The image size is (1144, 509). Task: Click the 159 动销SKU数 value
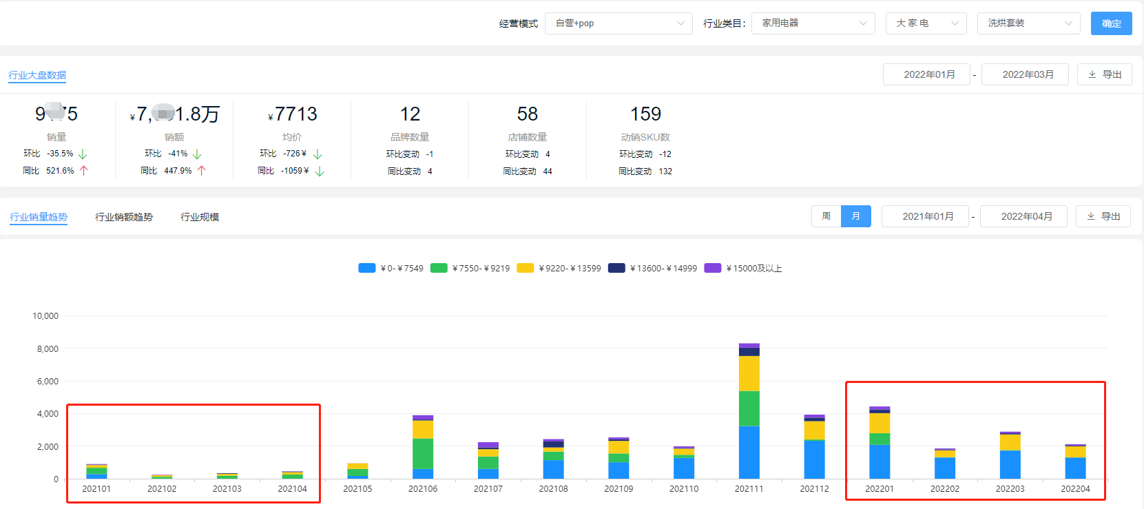[645, 114]
